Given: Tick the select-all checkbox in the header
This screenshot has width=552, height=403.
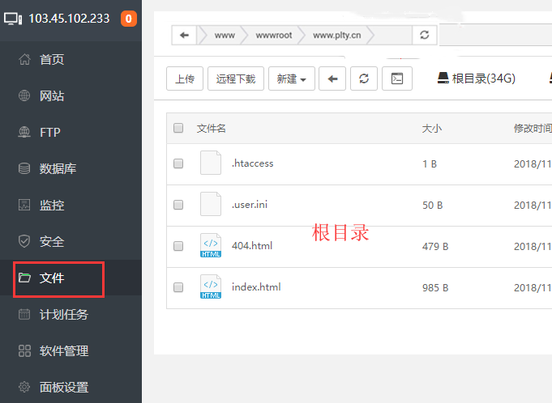Looking at the screenshot, I should click(178, 128).
